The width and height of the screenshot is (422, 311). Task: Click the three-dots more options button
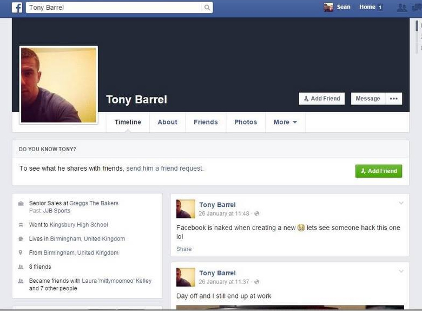click(393, 99)
